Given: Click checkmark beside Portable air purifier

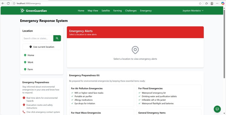Looking at the screenshot, I should point(72,96).
